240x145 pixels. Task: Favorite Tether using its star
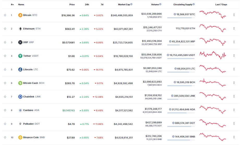pos(5,56)
